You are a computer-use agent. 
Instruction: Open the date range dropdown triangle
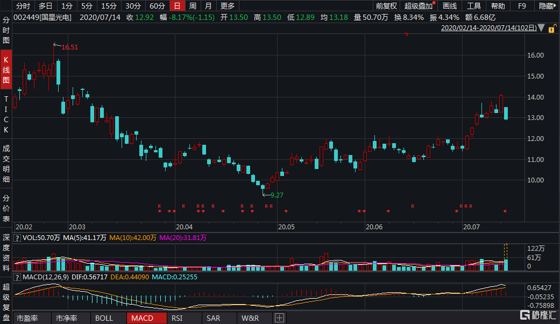coord(541,28)
